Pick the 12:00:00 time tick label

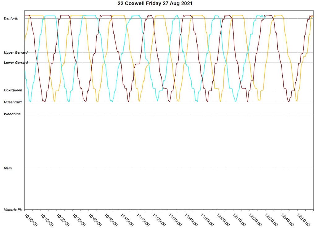(x=224, y=219)
